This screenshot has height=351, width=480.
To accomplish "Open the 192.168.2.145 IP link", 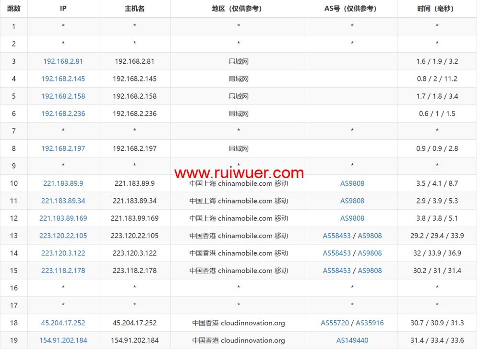I will (63, 79).
